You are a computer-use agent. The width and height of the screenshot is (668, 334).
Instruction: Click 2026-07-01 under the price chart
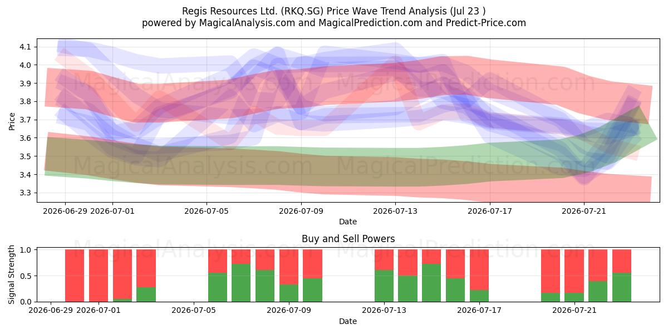click(x=112, y=211)
